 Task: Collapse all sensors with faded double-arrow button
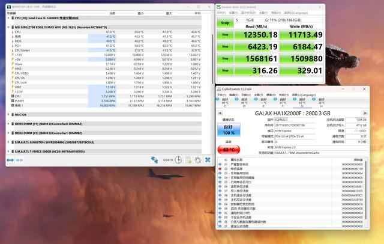[19, 160]
